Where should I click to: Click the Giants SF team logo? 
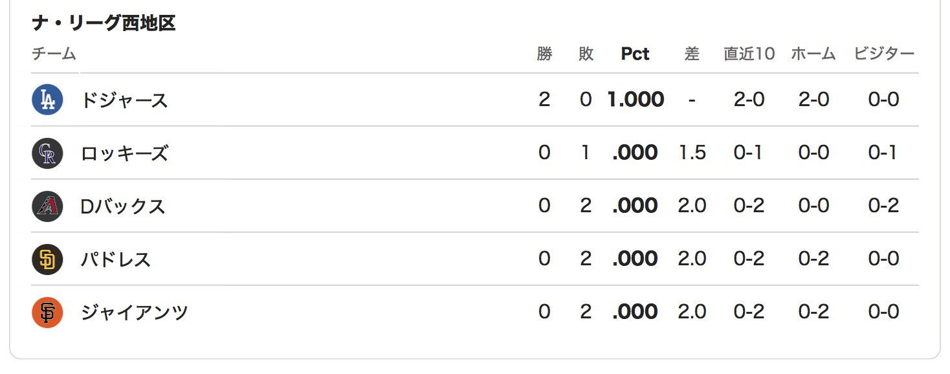pos(47,313)
